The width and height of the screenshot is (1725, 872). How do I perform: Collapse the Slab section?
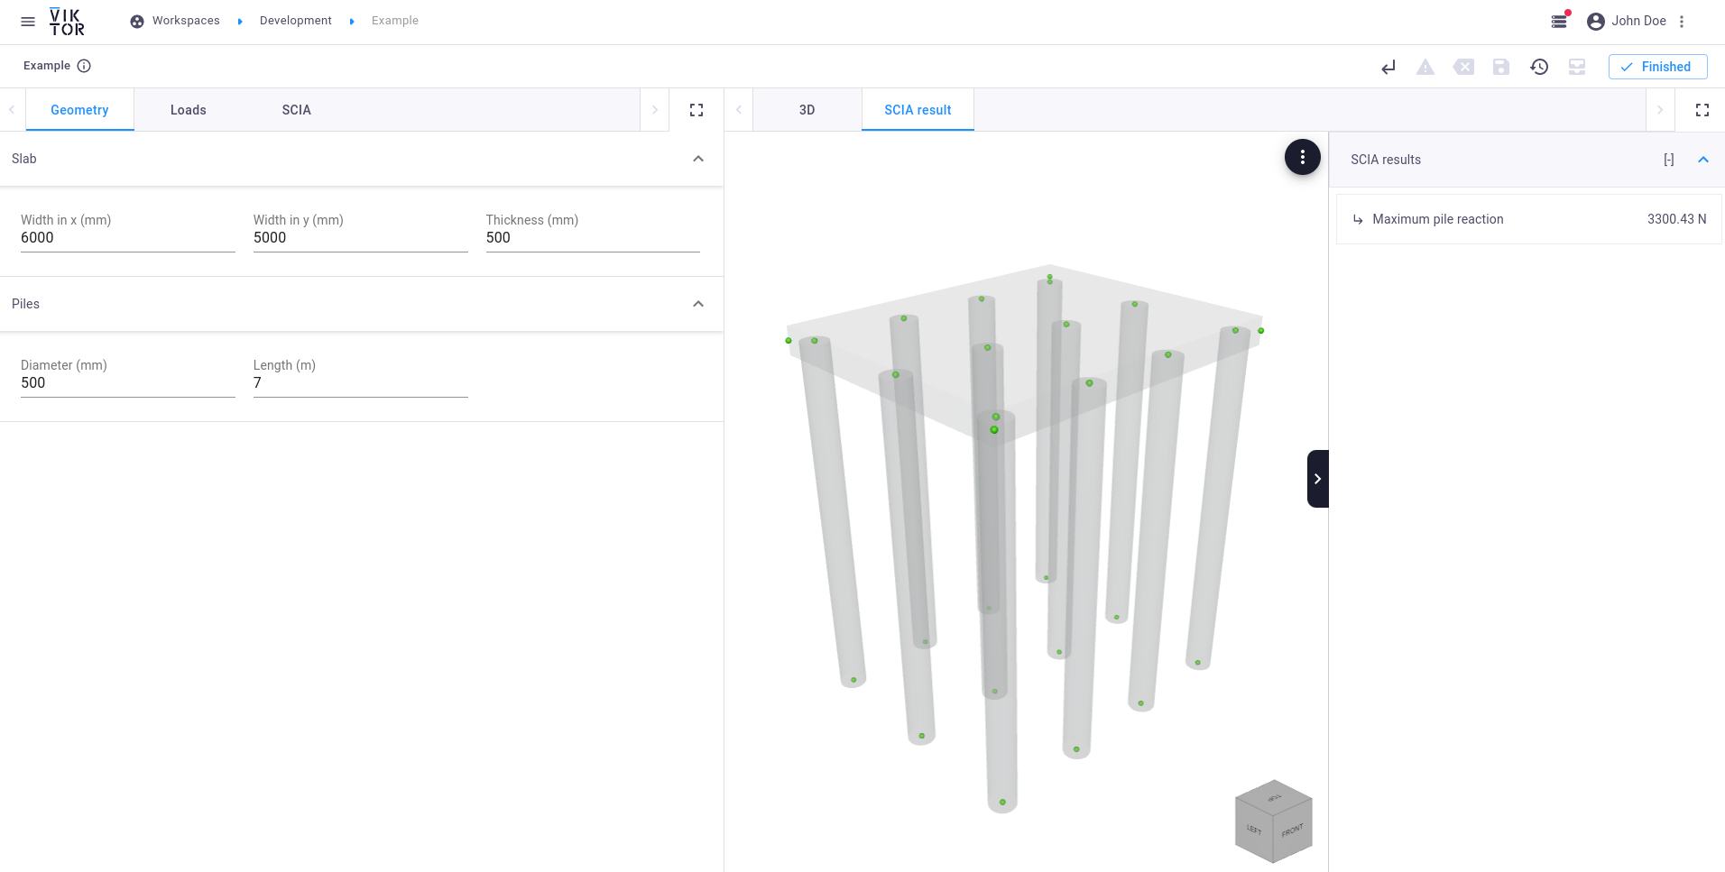[698, 159]
